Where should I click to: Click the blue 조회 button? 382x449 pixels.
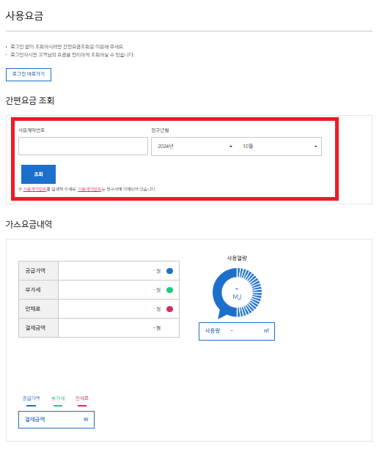[38, 174]
